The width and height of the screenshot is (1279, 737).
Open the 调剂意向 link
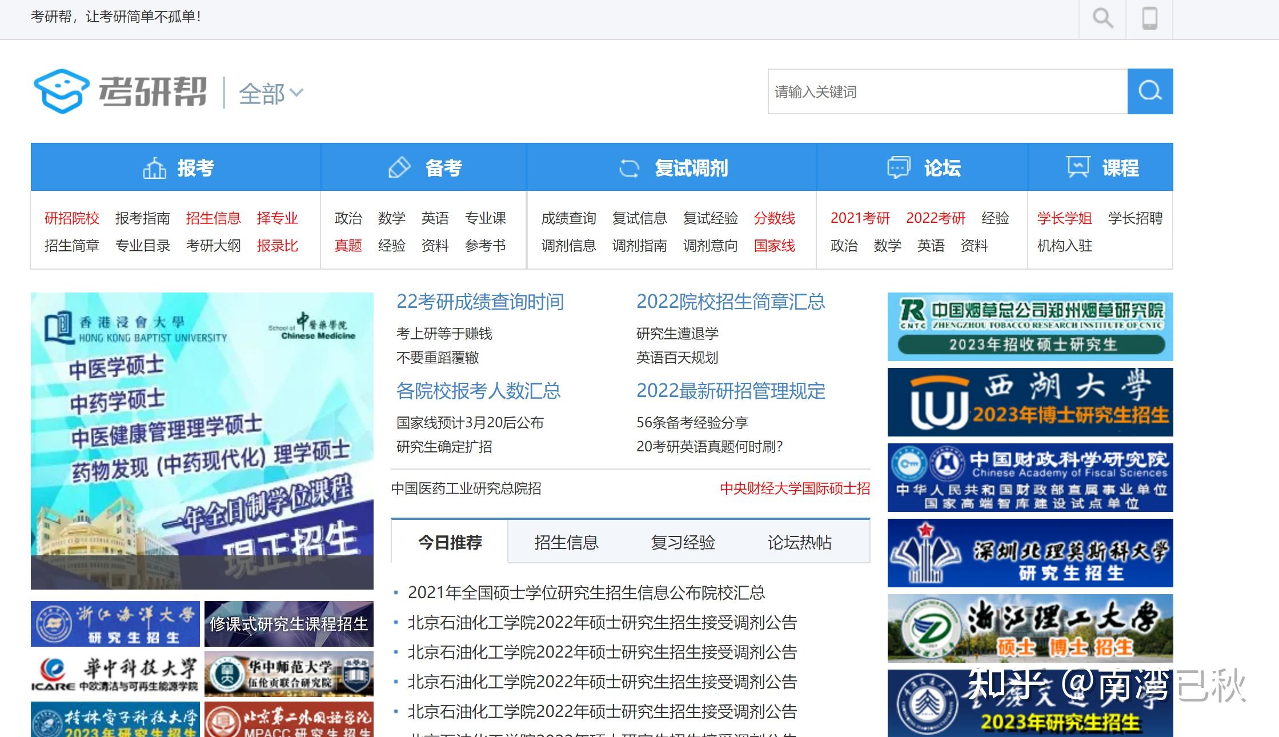[711, 246]
